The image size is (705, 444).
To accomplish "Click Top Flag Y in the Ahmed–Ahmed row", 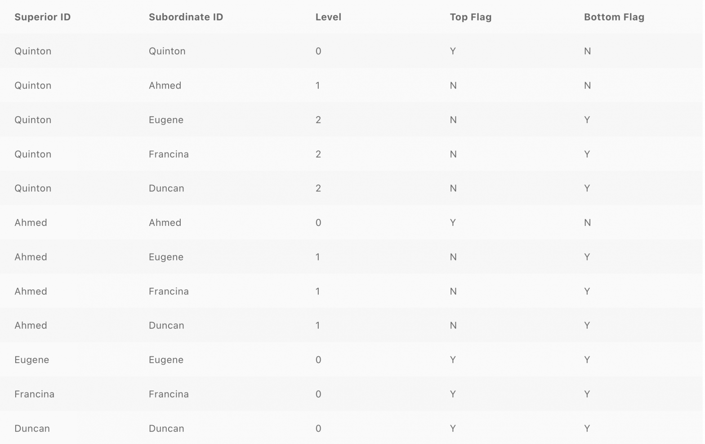I will click(453, 223).
